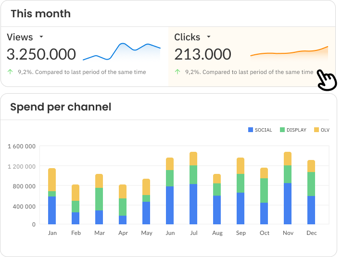Select the Feb green Display bar segment

(76, 207)
